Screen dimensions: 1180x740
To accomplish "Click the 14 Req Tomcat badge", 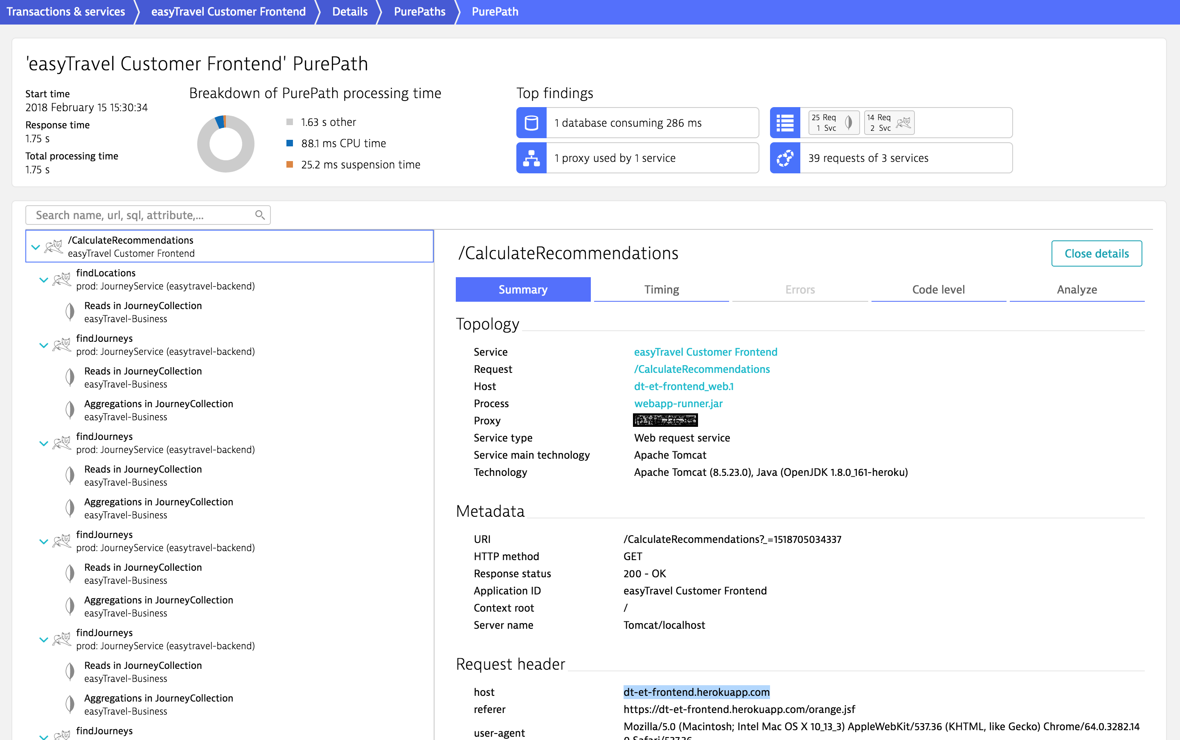I will point(889,123).
